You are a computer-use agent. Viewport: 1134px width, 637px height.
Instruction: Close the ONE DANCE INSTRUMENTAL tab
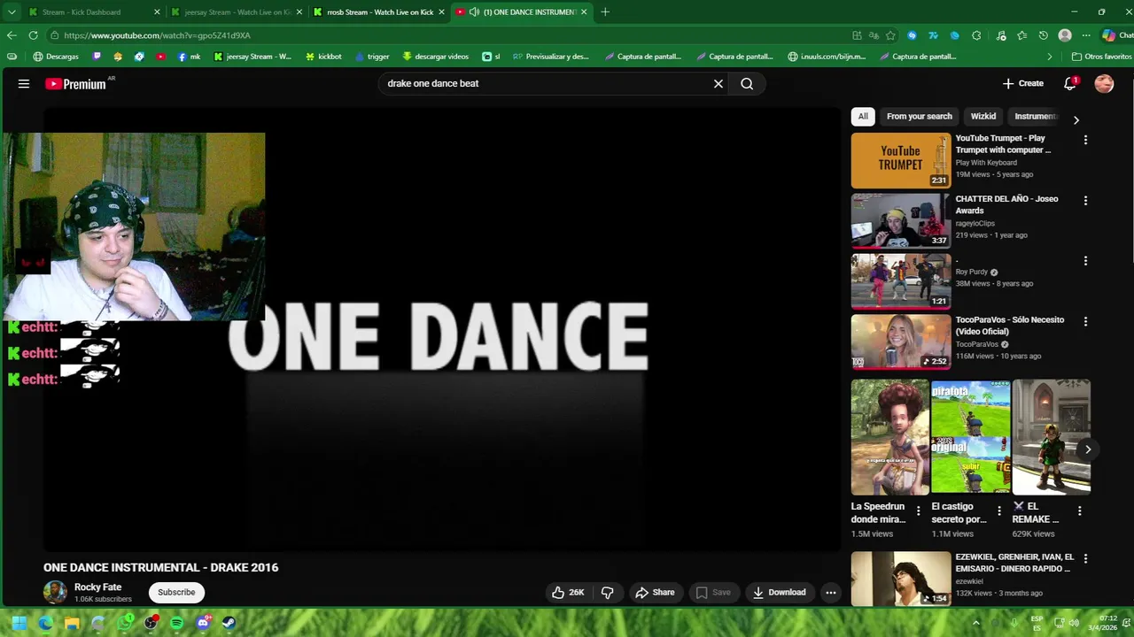pyautogui.click(x=584, y=12)
